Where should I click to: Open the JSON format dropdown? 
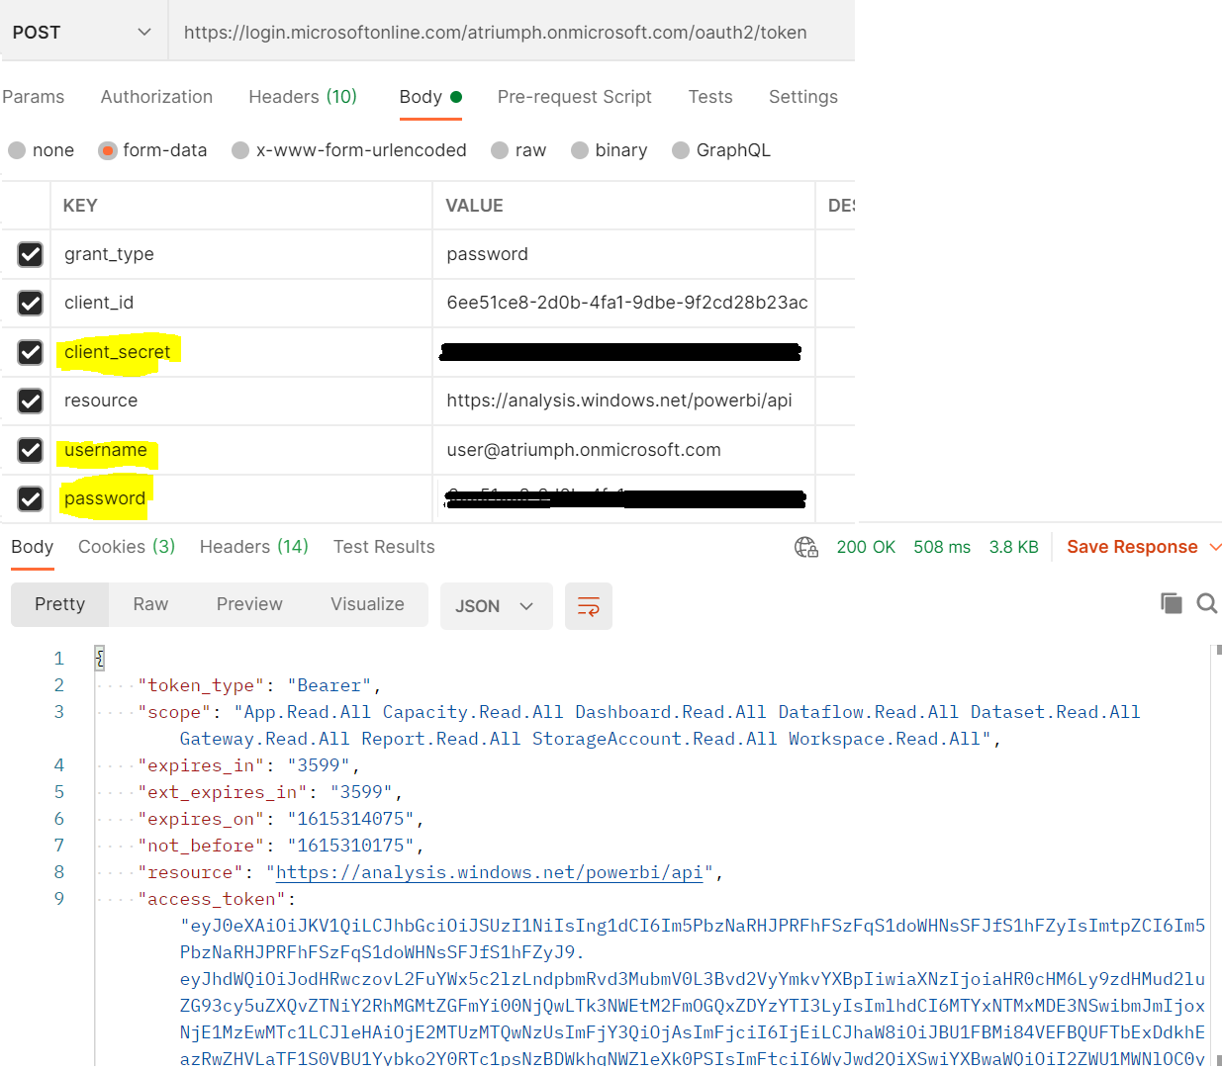click(x=496, y=606)
